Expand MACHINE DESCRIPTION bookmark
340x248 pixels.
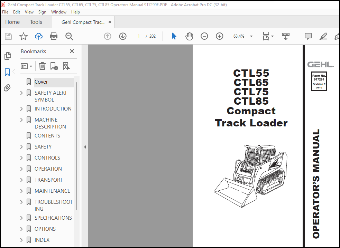point(21,120)
